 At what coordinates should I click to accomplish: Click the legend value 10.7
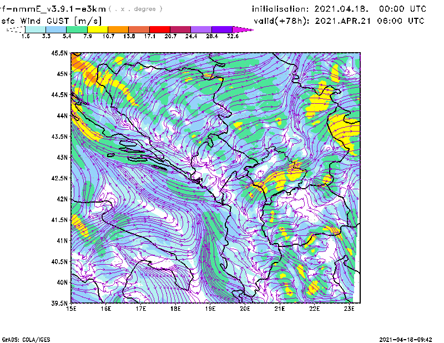108,36
